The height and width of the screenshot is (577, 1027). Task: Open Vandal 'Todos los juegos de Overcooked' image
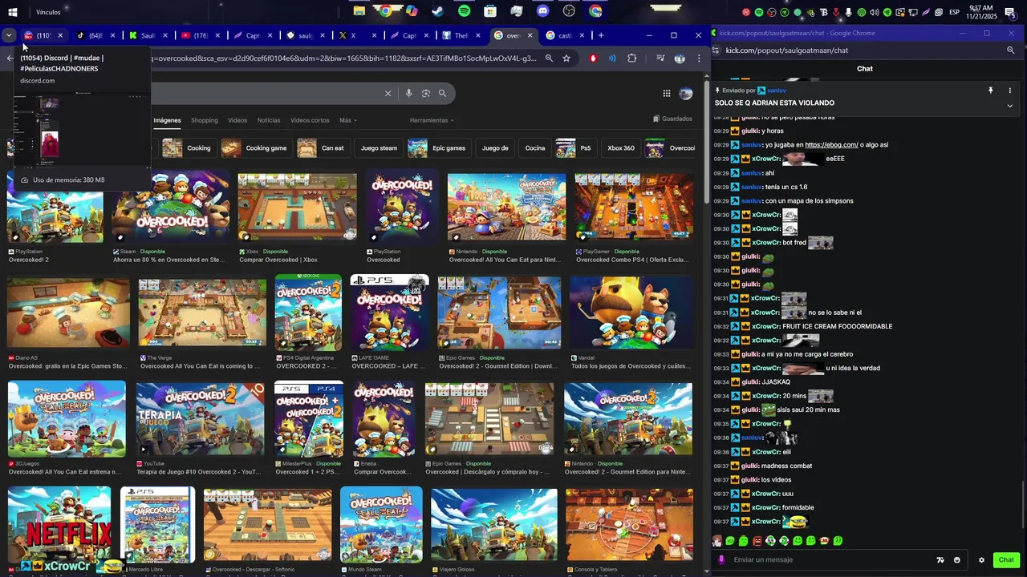(x=631, y=313)
